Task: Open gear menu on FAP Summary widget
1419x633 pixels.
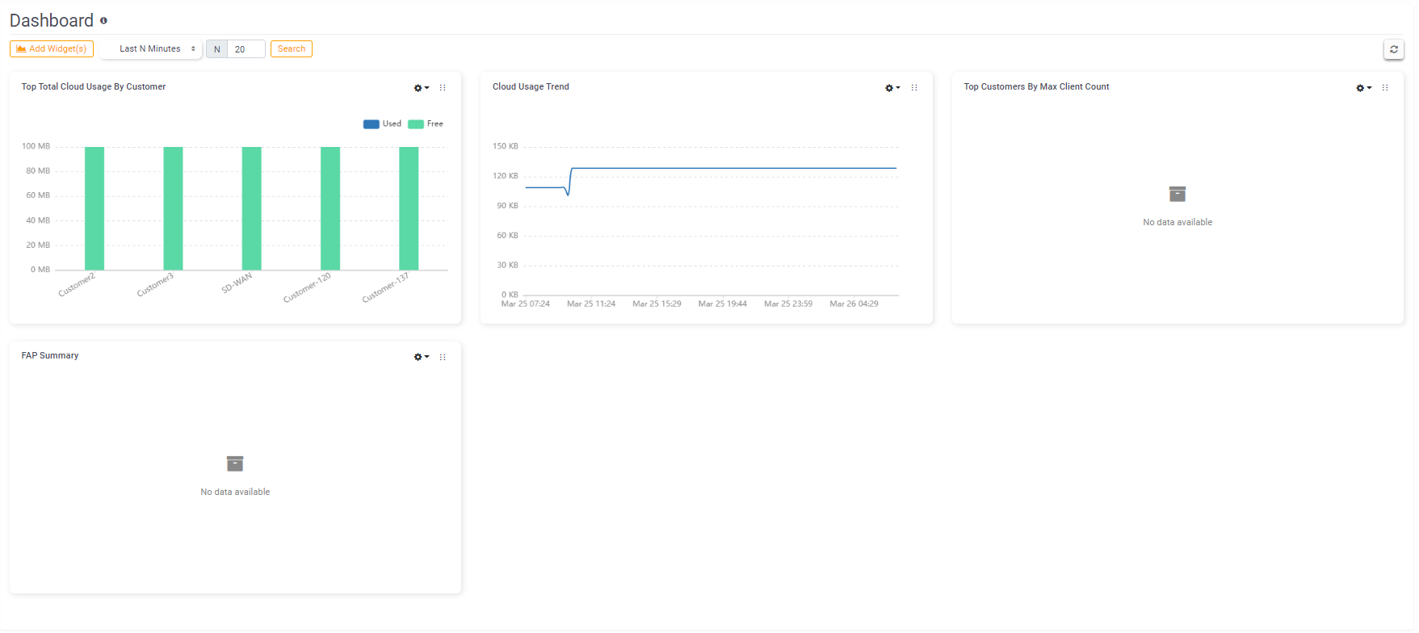Action: 421,357
